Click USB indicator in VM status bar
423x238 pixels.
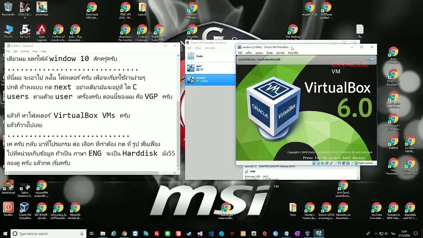coord(331,163)
